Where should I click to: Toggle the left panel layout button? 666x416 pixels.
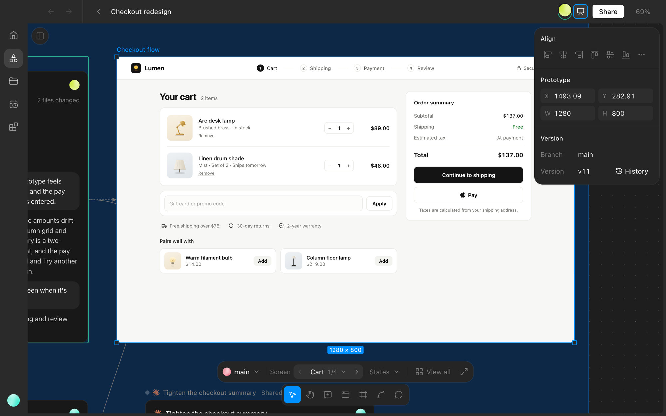tap(40, 36)
